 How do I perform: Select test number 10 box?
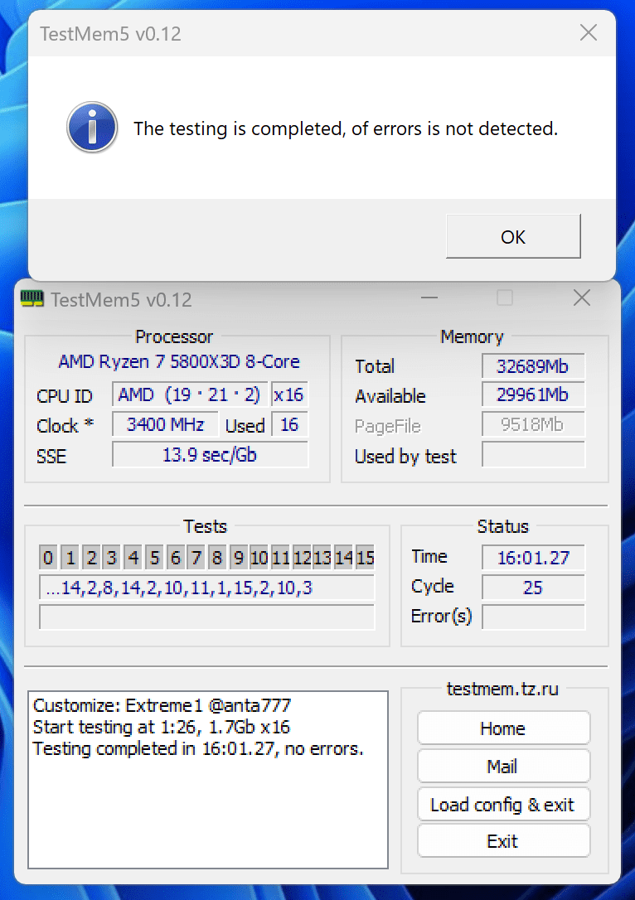point(259,558)
